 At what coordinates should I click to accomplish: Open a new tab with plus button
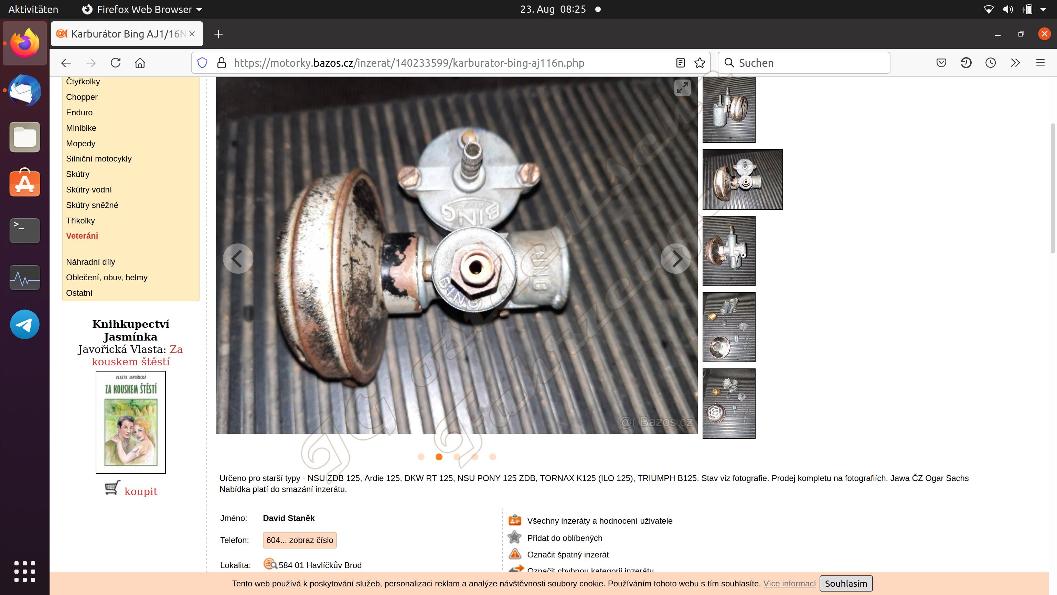click(218, 34)
